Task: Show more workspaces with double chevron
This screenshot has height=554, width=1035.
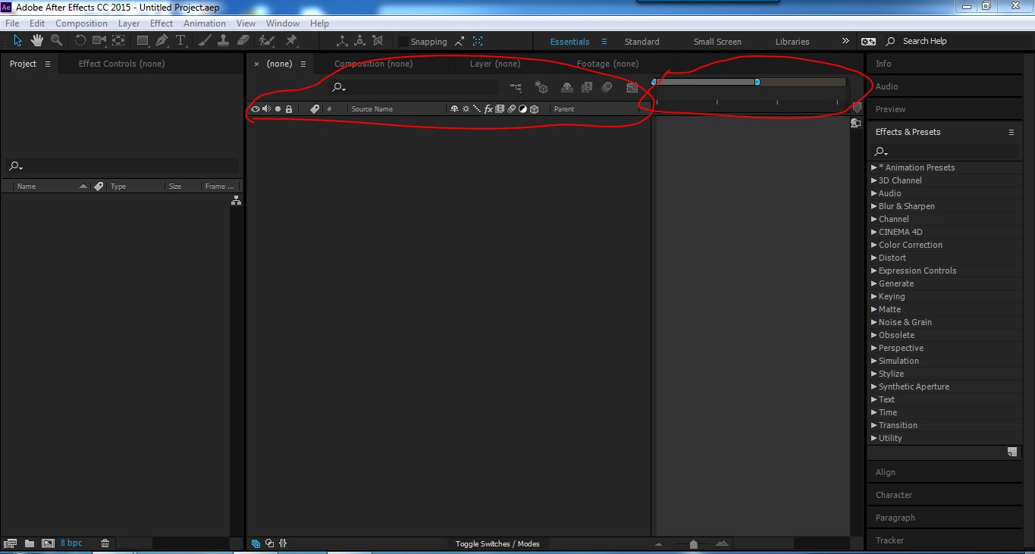Action: click(845, 41)
